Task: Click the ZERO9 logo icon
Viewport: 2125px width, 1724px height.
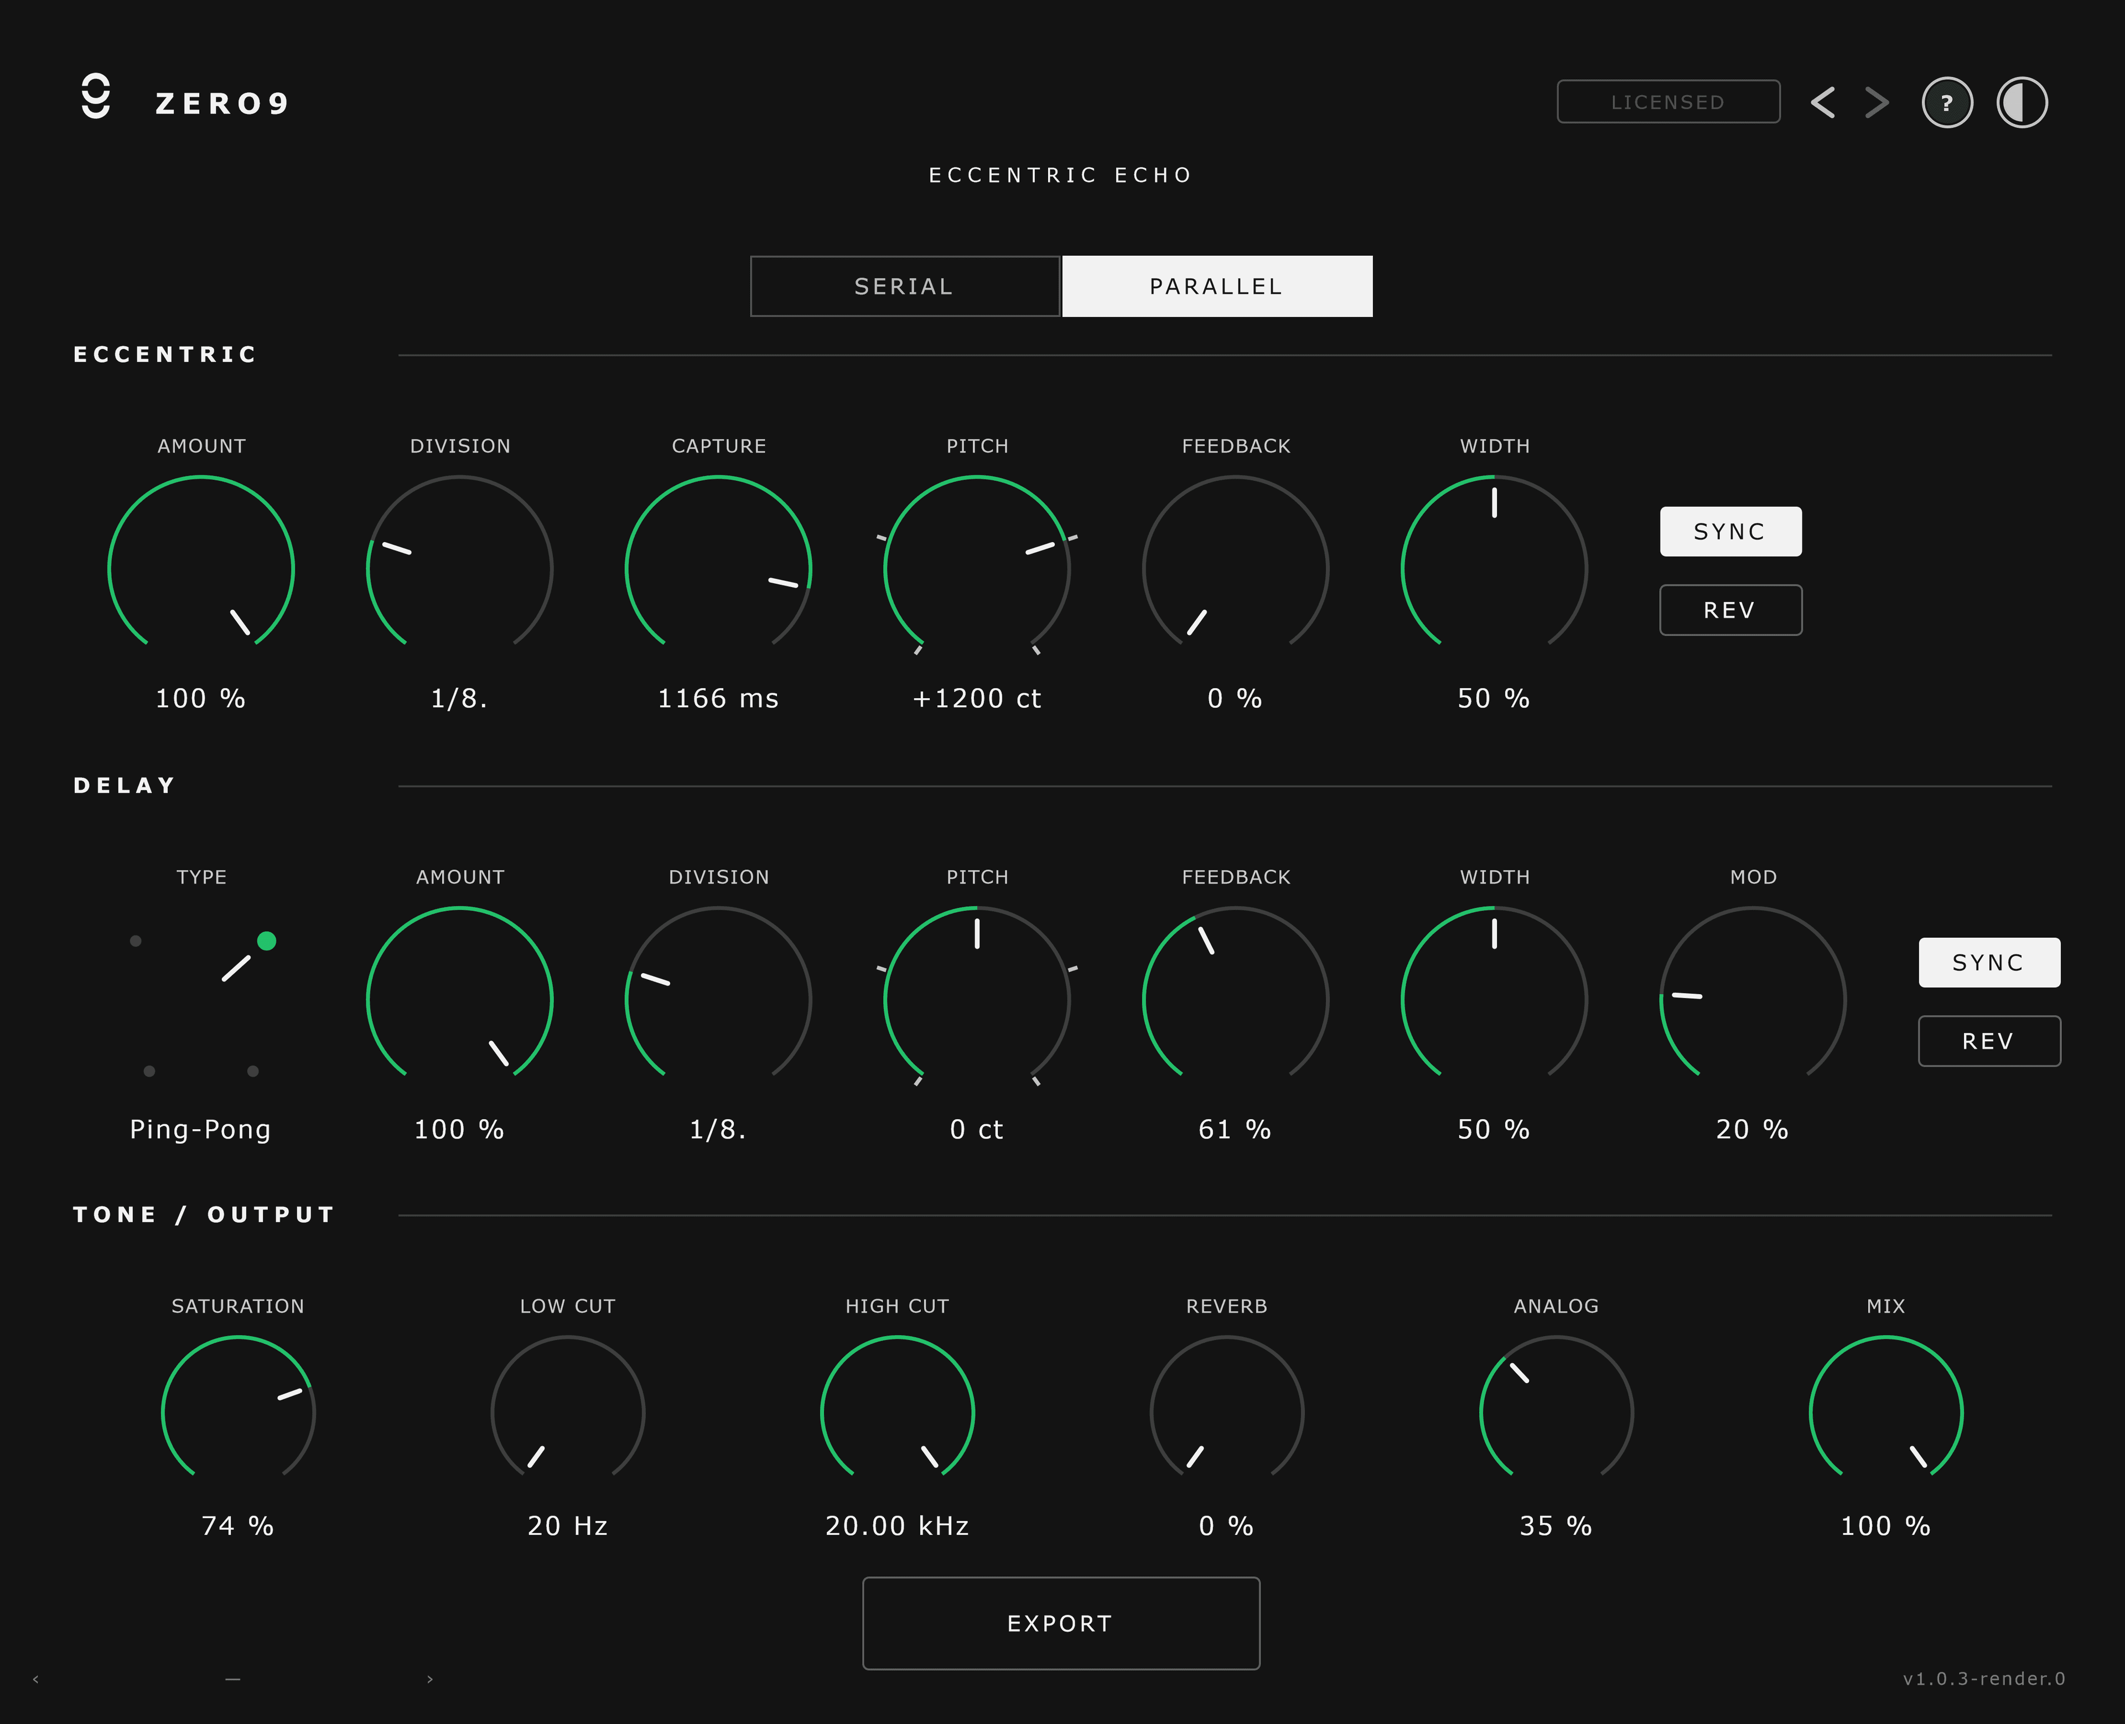Action: (x=96, y=96)
